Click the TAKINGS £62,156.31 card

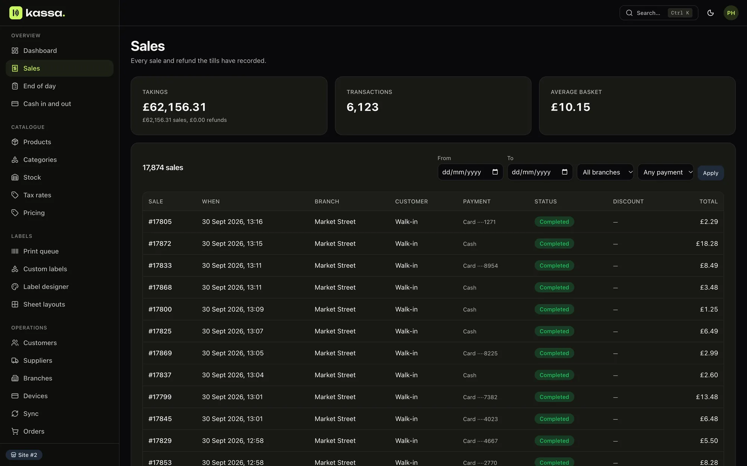coord(229,106)
